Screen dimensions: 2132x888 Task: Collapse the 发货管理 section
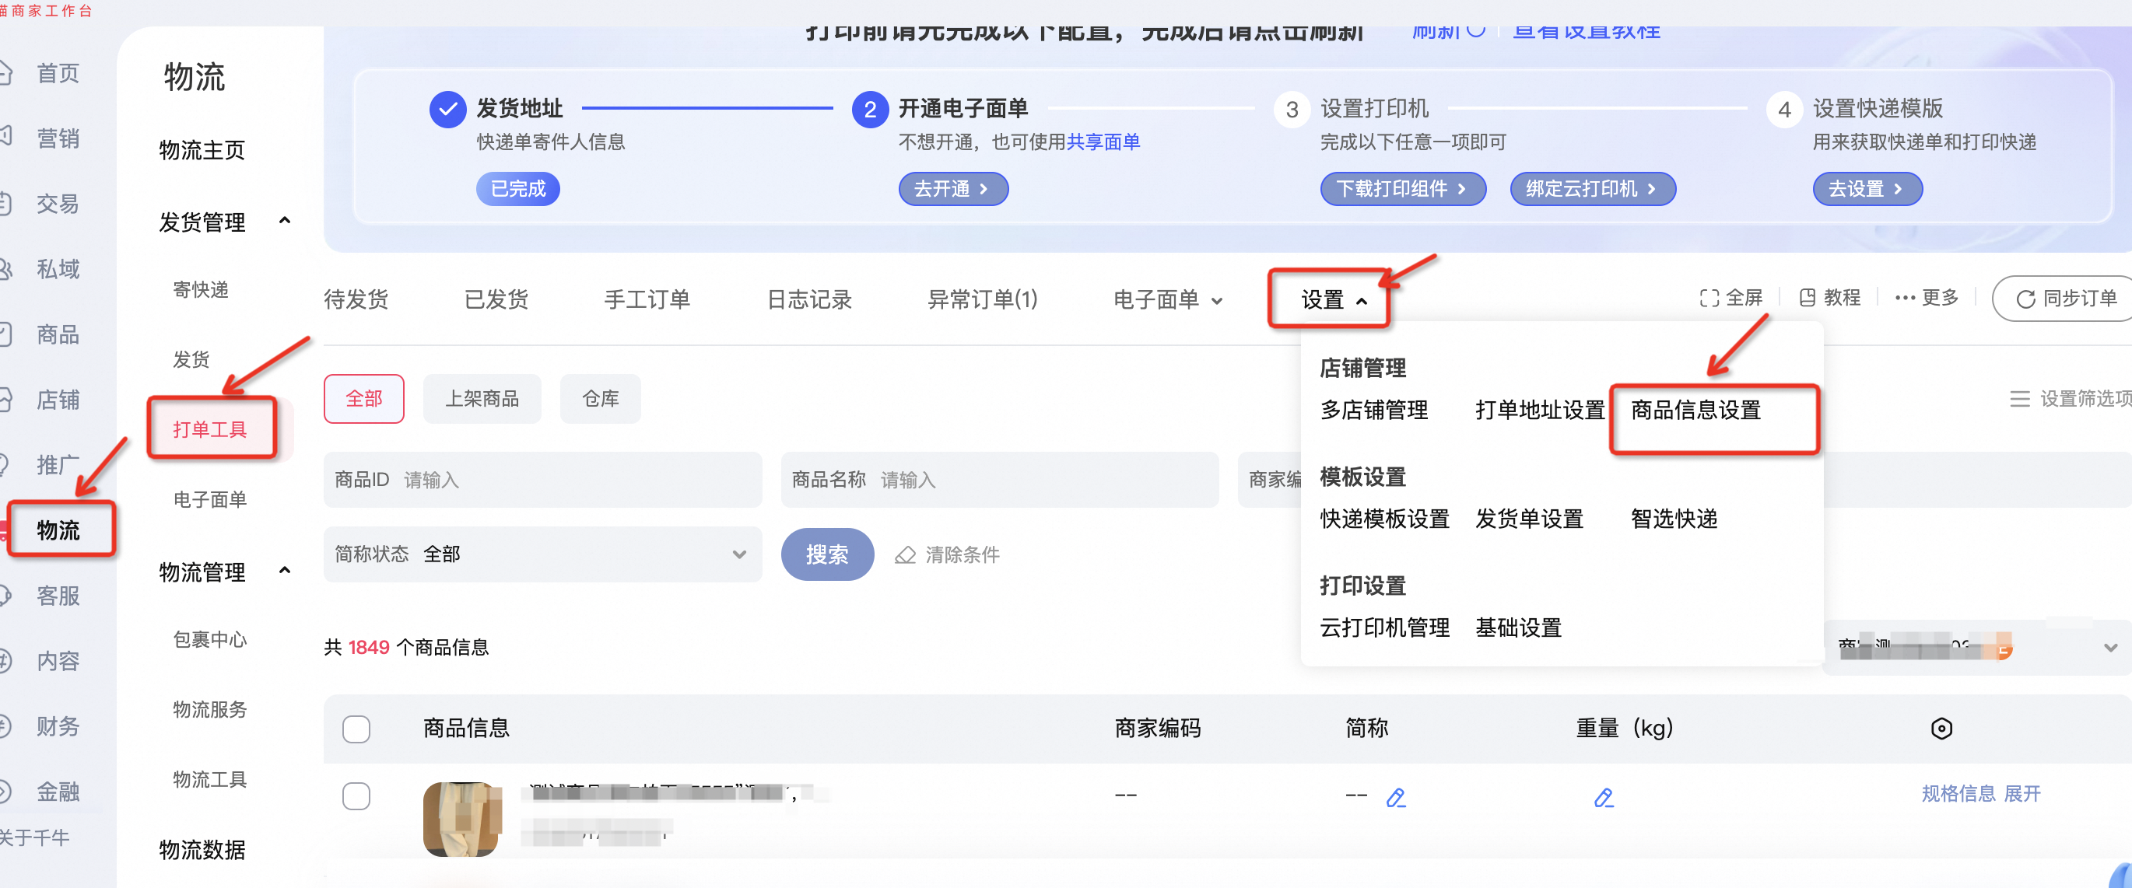(285, 221)
